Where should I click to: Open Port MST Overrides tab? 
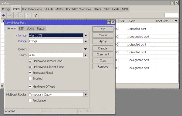click(x=79, y=9)
